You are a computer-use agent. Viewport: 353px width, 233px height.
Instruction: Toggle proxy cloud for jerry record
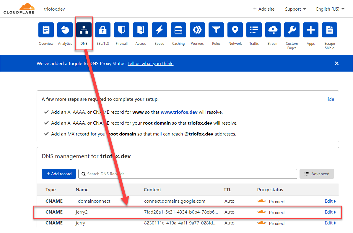tap(262, 223)
